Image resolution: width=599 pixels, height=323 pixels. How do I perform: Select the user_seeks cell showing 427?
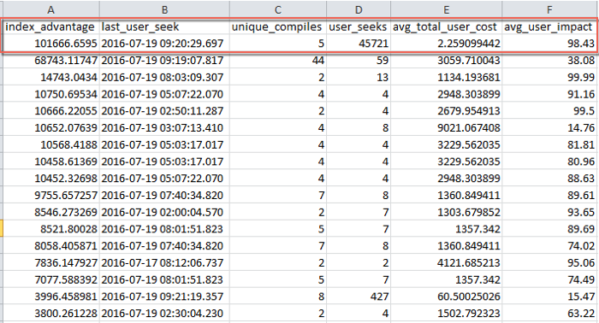359,297
